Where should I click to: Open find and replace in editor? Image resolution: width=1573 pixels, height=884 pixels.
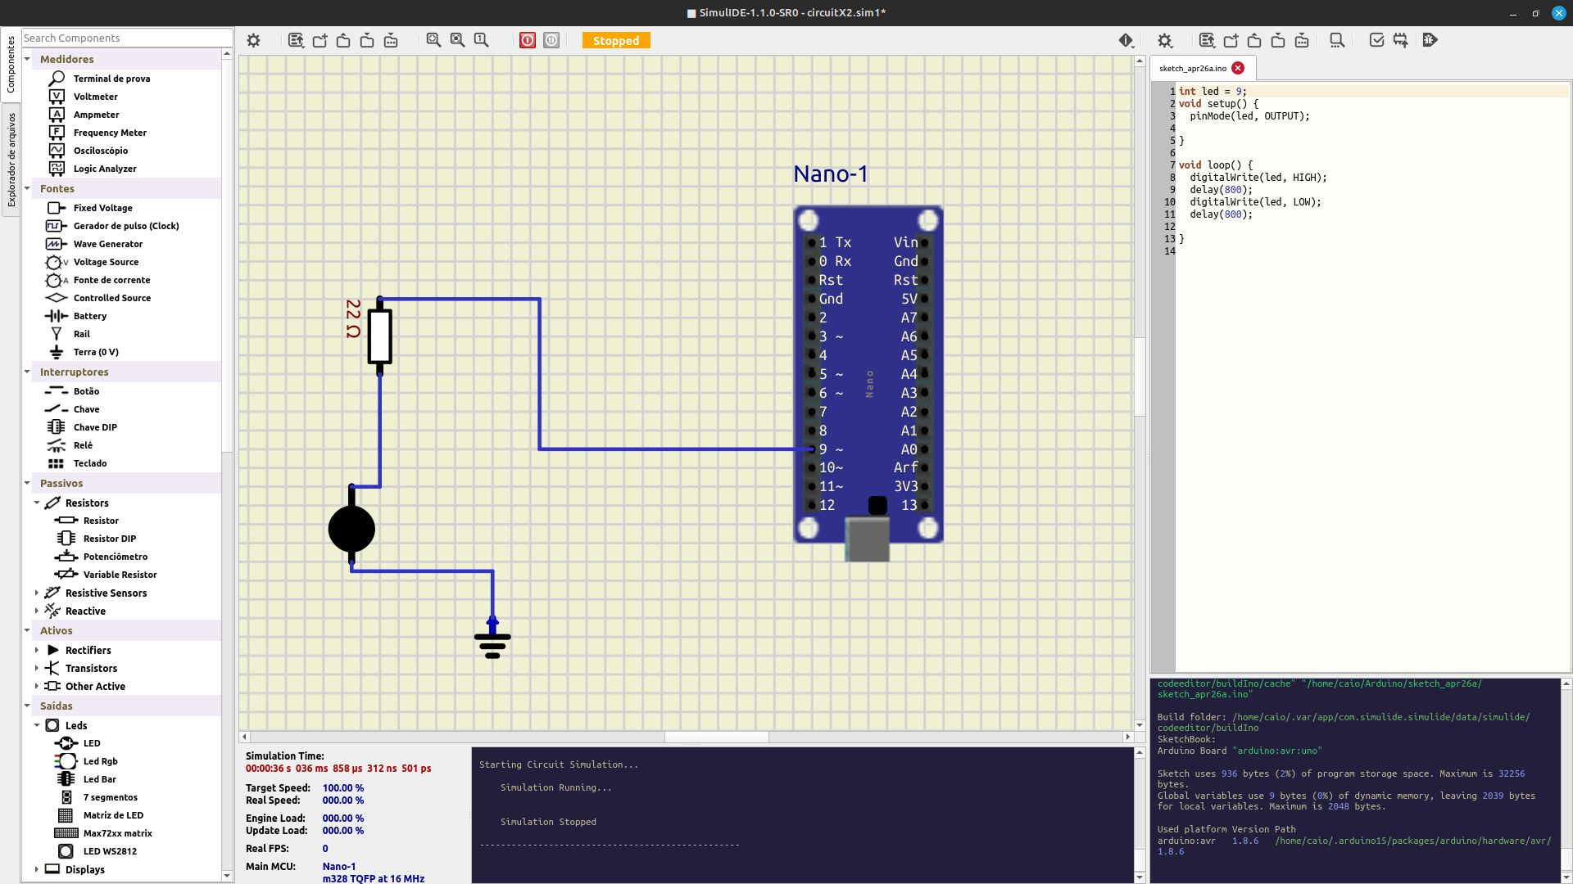coord(1337,40)
